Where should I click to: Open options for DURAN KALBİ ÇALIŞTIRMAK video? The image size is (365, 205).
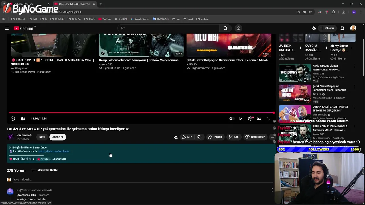coord(354,107)
